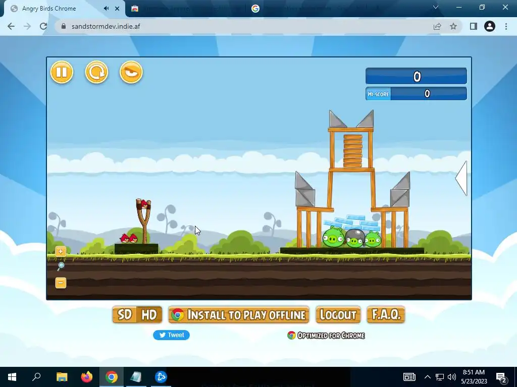Viewport: 517px width, 387px height.
Task: Open the network status tray icon
Action: (440, 377)
